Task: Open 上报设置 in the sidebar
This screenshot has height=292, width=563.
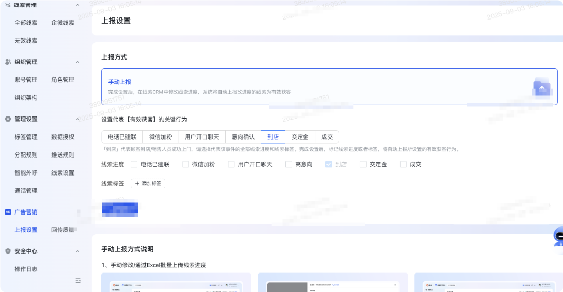Action: [x=26, y=230]
